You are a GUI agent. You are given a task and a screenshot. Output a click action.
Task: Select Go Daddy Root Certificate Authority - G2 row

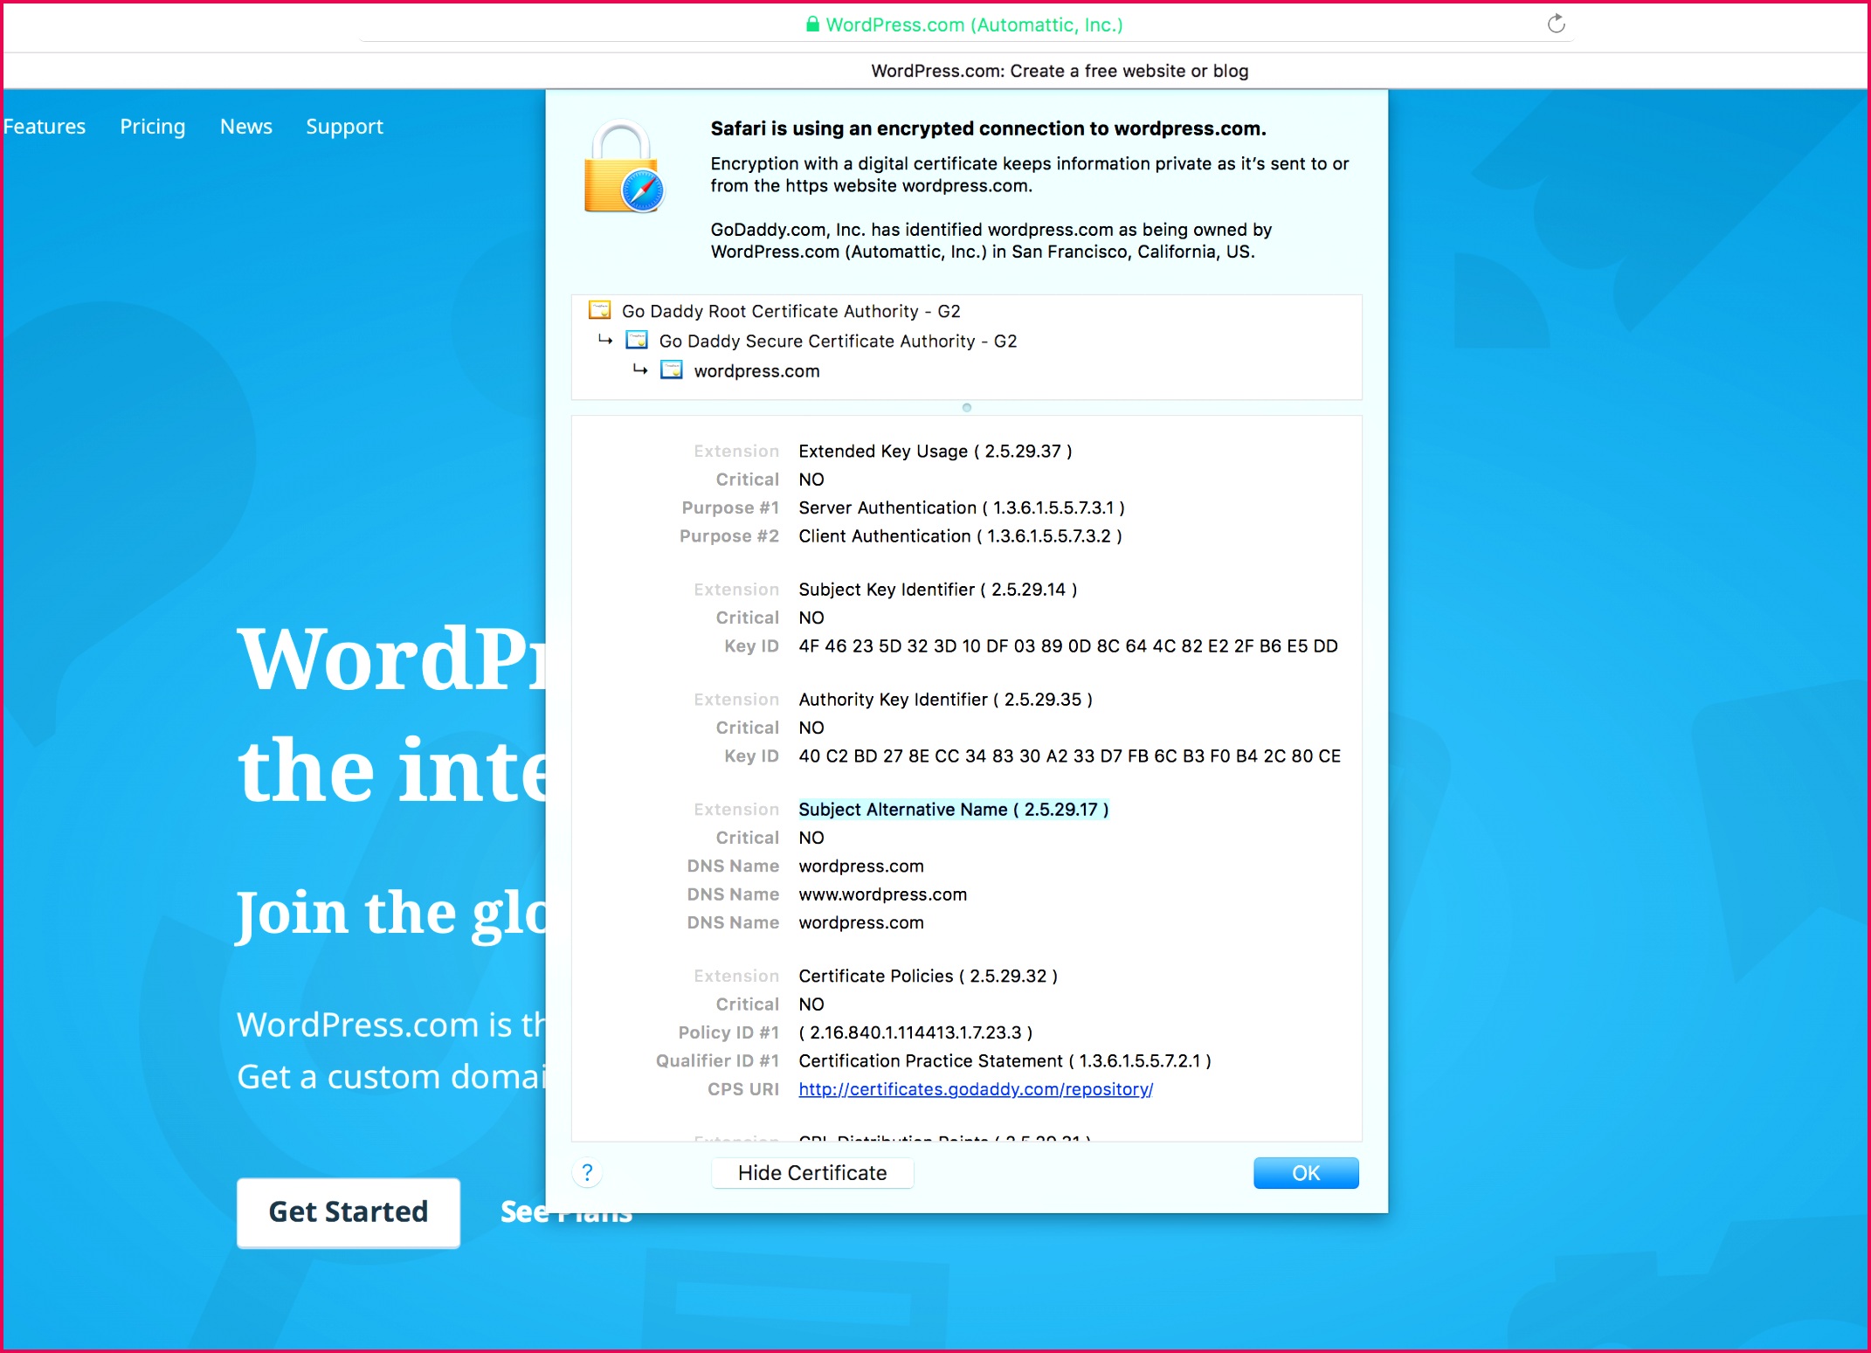click(x=791, y=312)
